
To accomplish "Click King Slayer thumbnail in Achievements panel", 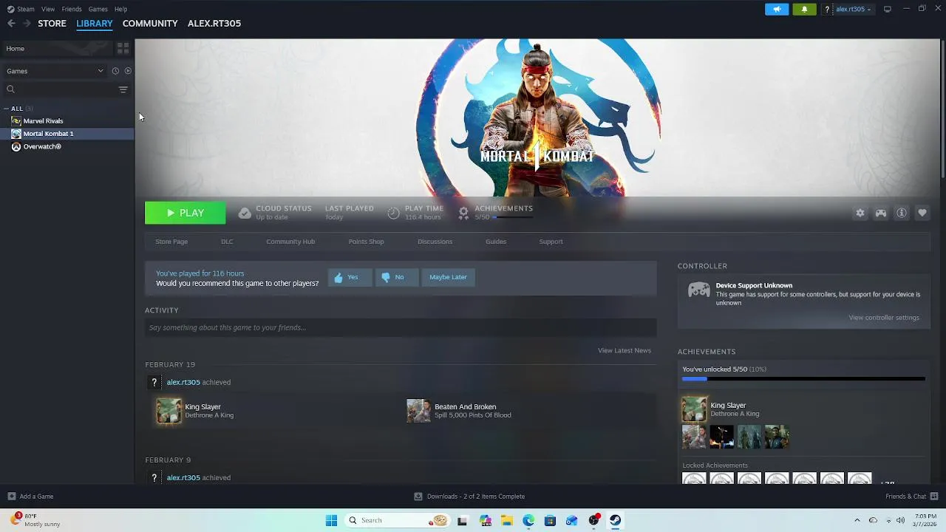I will coord(694,409).
